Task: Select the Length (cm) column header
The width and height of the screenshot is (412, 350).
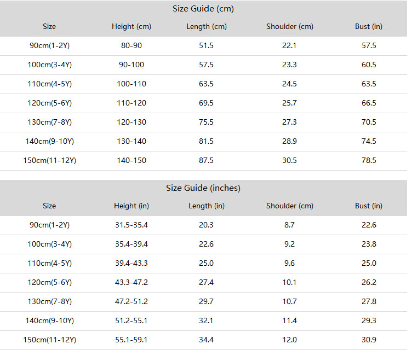Action: [207, 26]
